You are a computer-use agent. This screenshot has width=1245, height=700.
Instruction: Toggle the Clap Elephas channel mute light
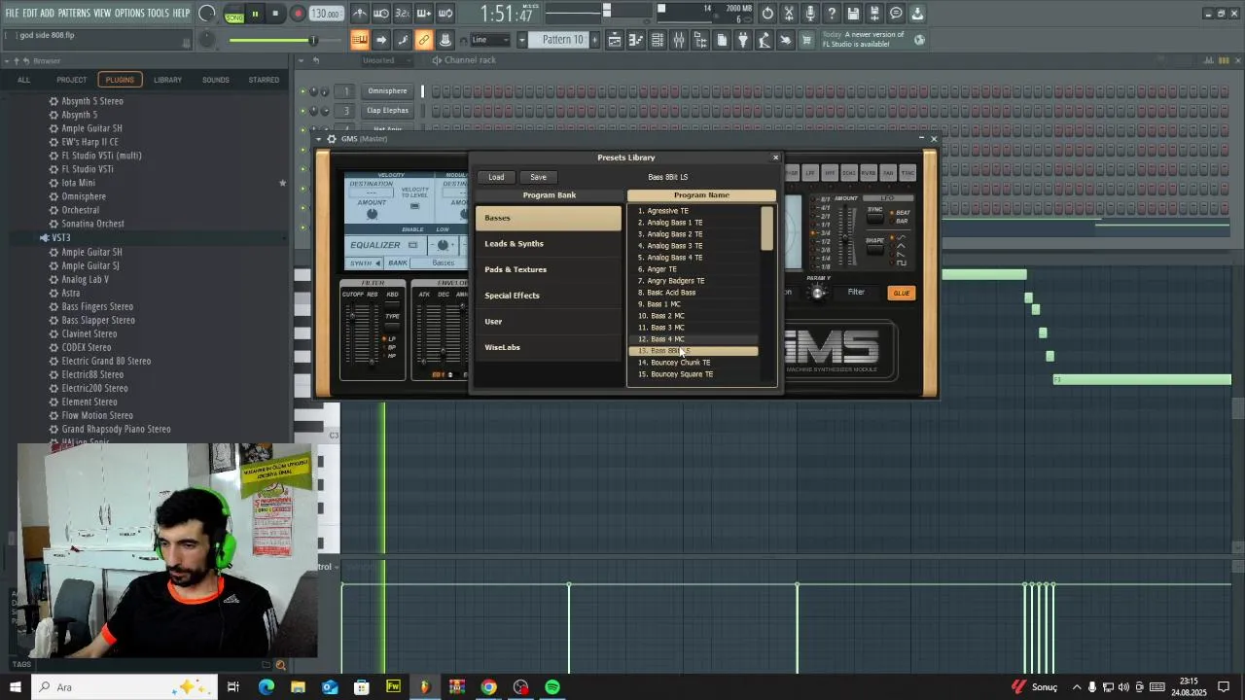(x=302, y=111)
